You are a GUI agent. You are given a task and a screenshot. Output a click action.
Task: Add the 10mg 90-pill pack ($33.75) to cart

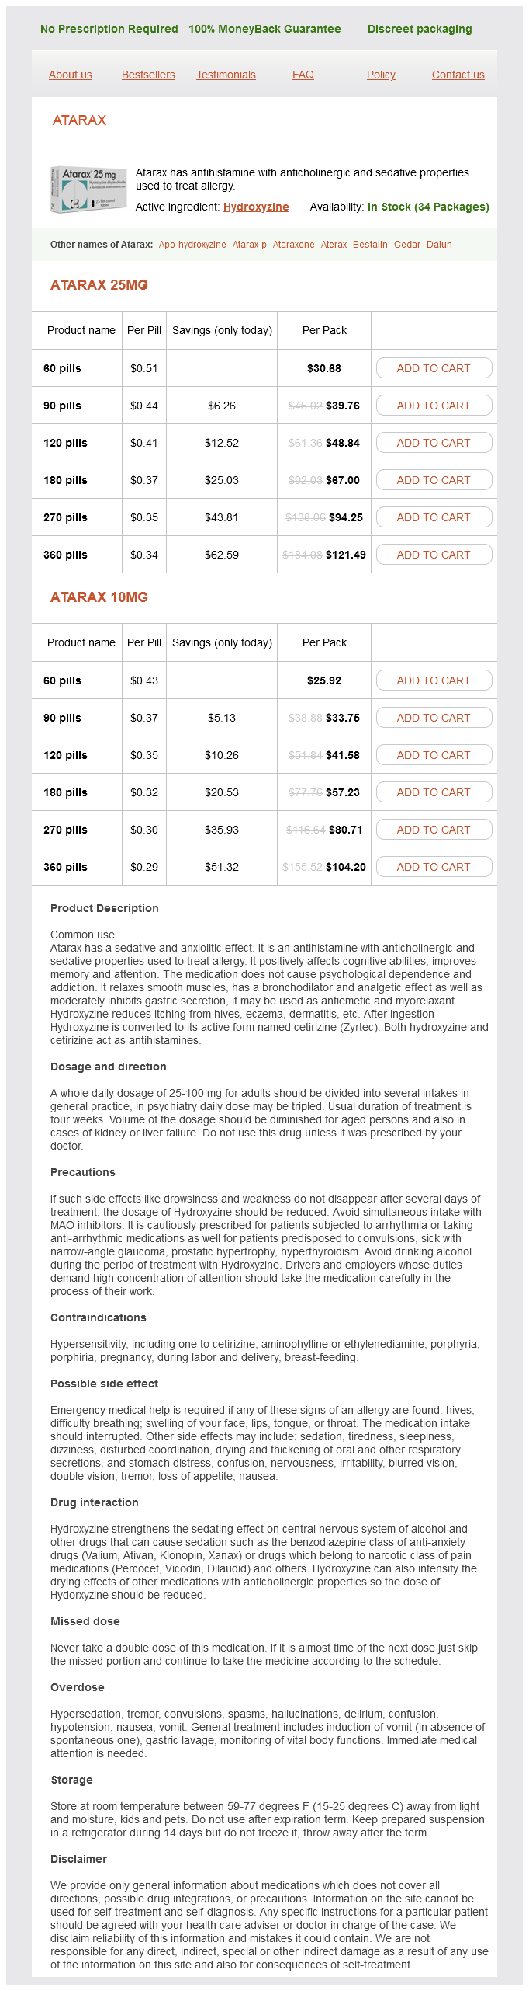tap(434, 718)
